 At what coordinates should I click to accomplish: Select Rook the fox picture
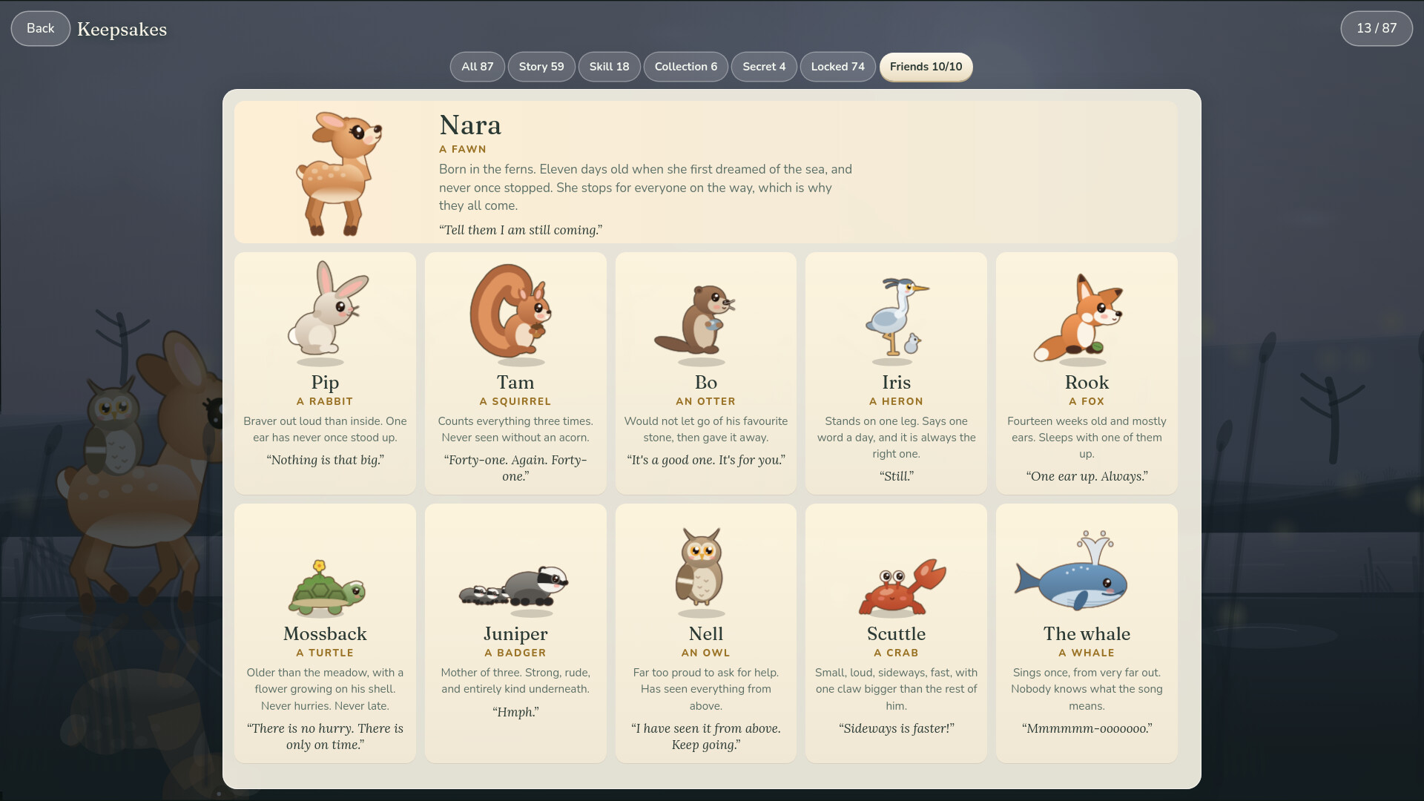(1079, 317)
